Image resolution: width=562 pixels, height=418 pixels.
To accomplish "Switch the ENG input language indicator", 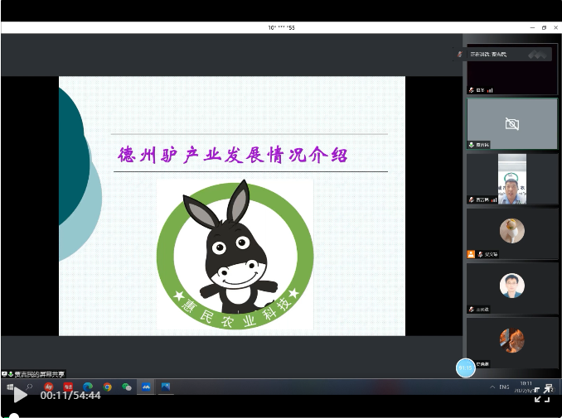I will click(x=504, y=387).
